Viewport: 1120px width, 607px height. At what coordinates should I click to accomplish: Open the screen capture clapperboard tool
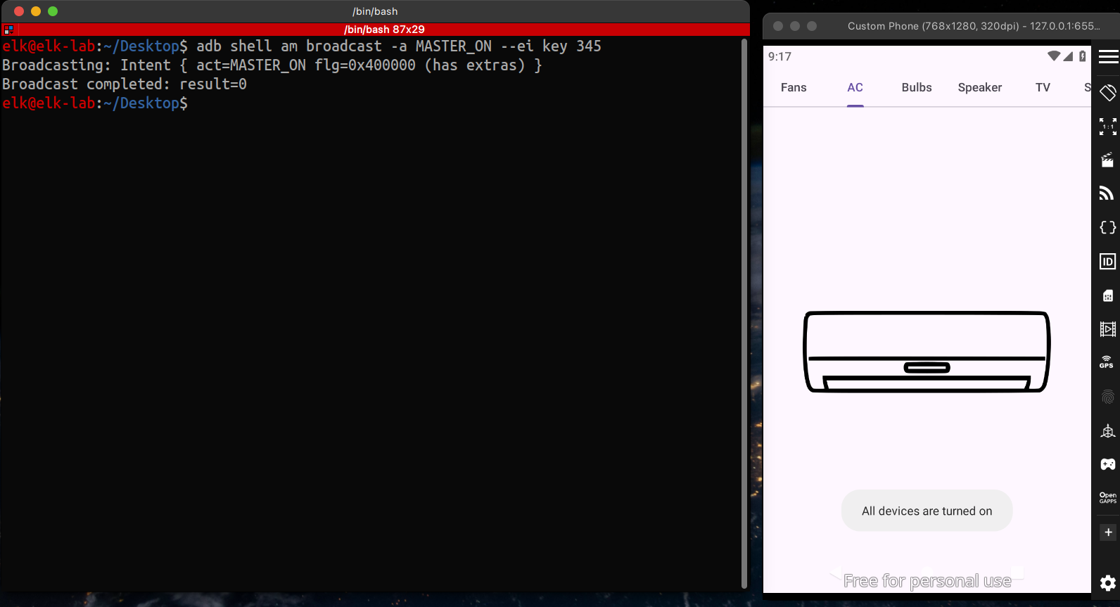click(1108, 160)
